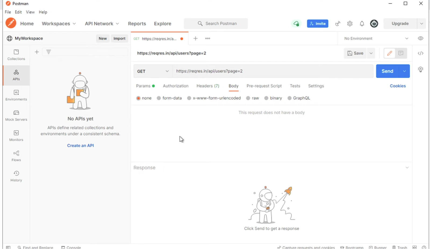Open the settings gear icon
Screen dimensions: 430x249
pos(350,24)
